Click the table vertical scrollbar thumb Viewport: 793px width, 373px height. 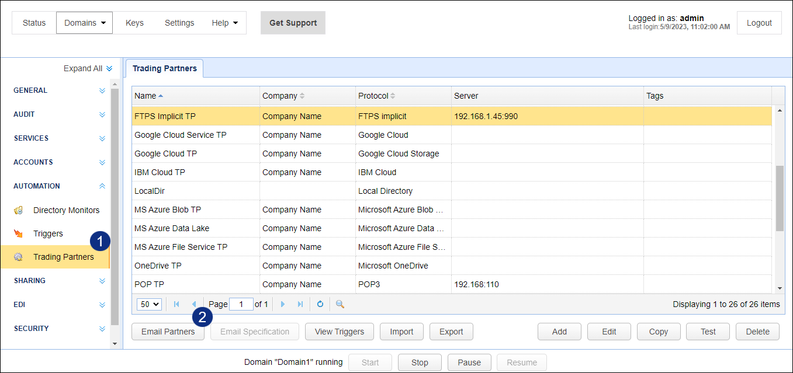[x=780, y=198]
